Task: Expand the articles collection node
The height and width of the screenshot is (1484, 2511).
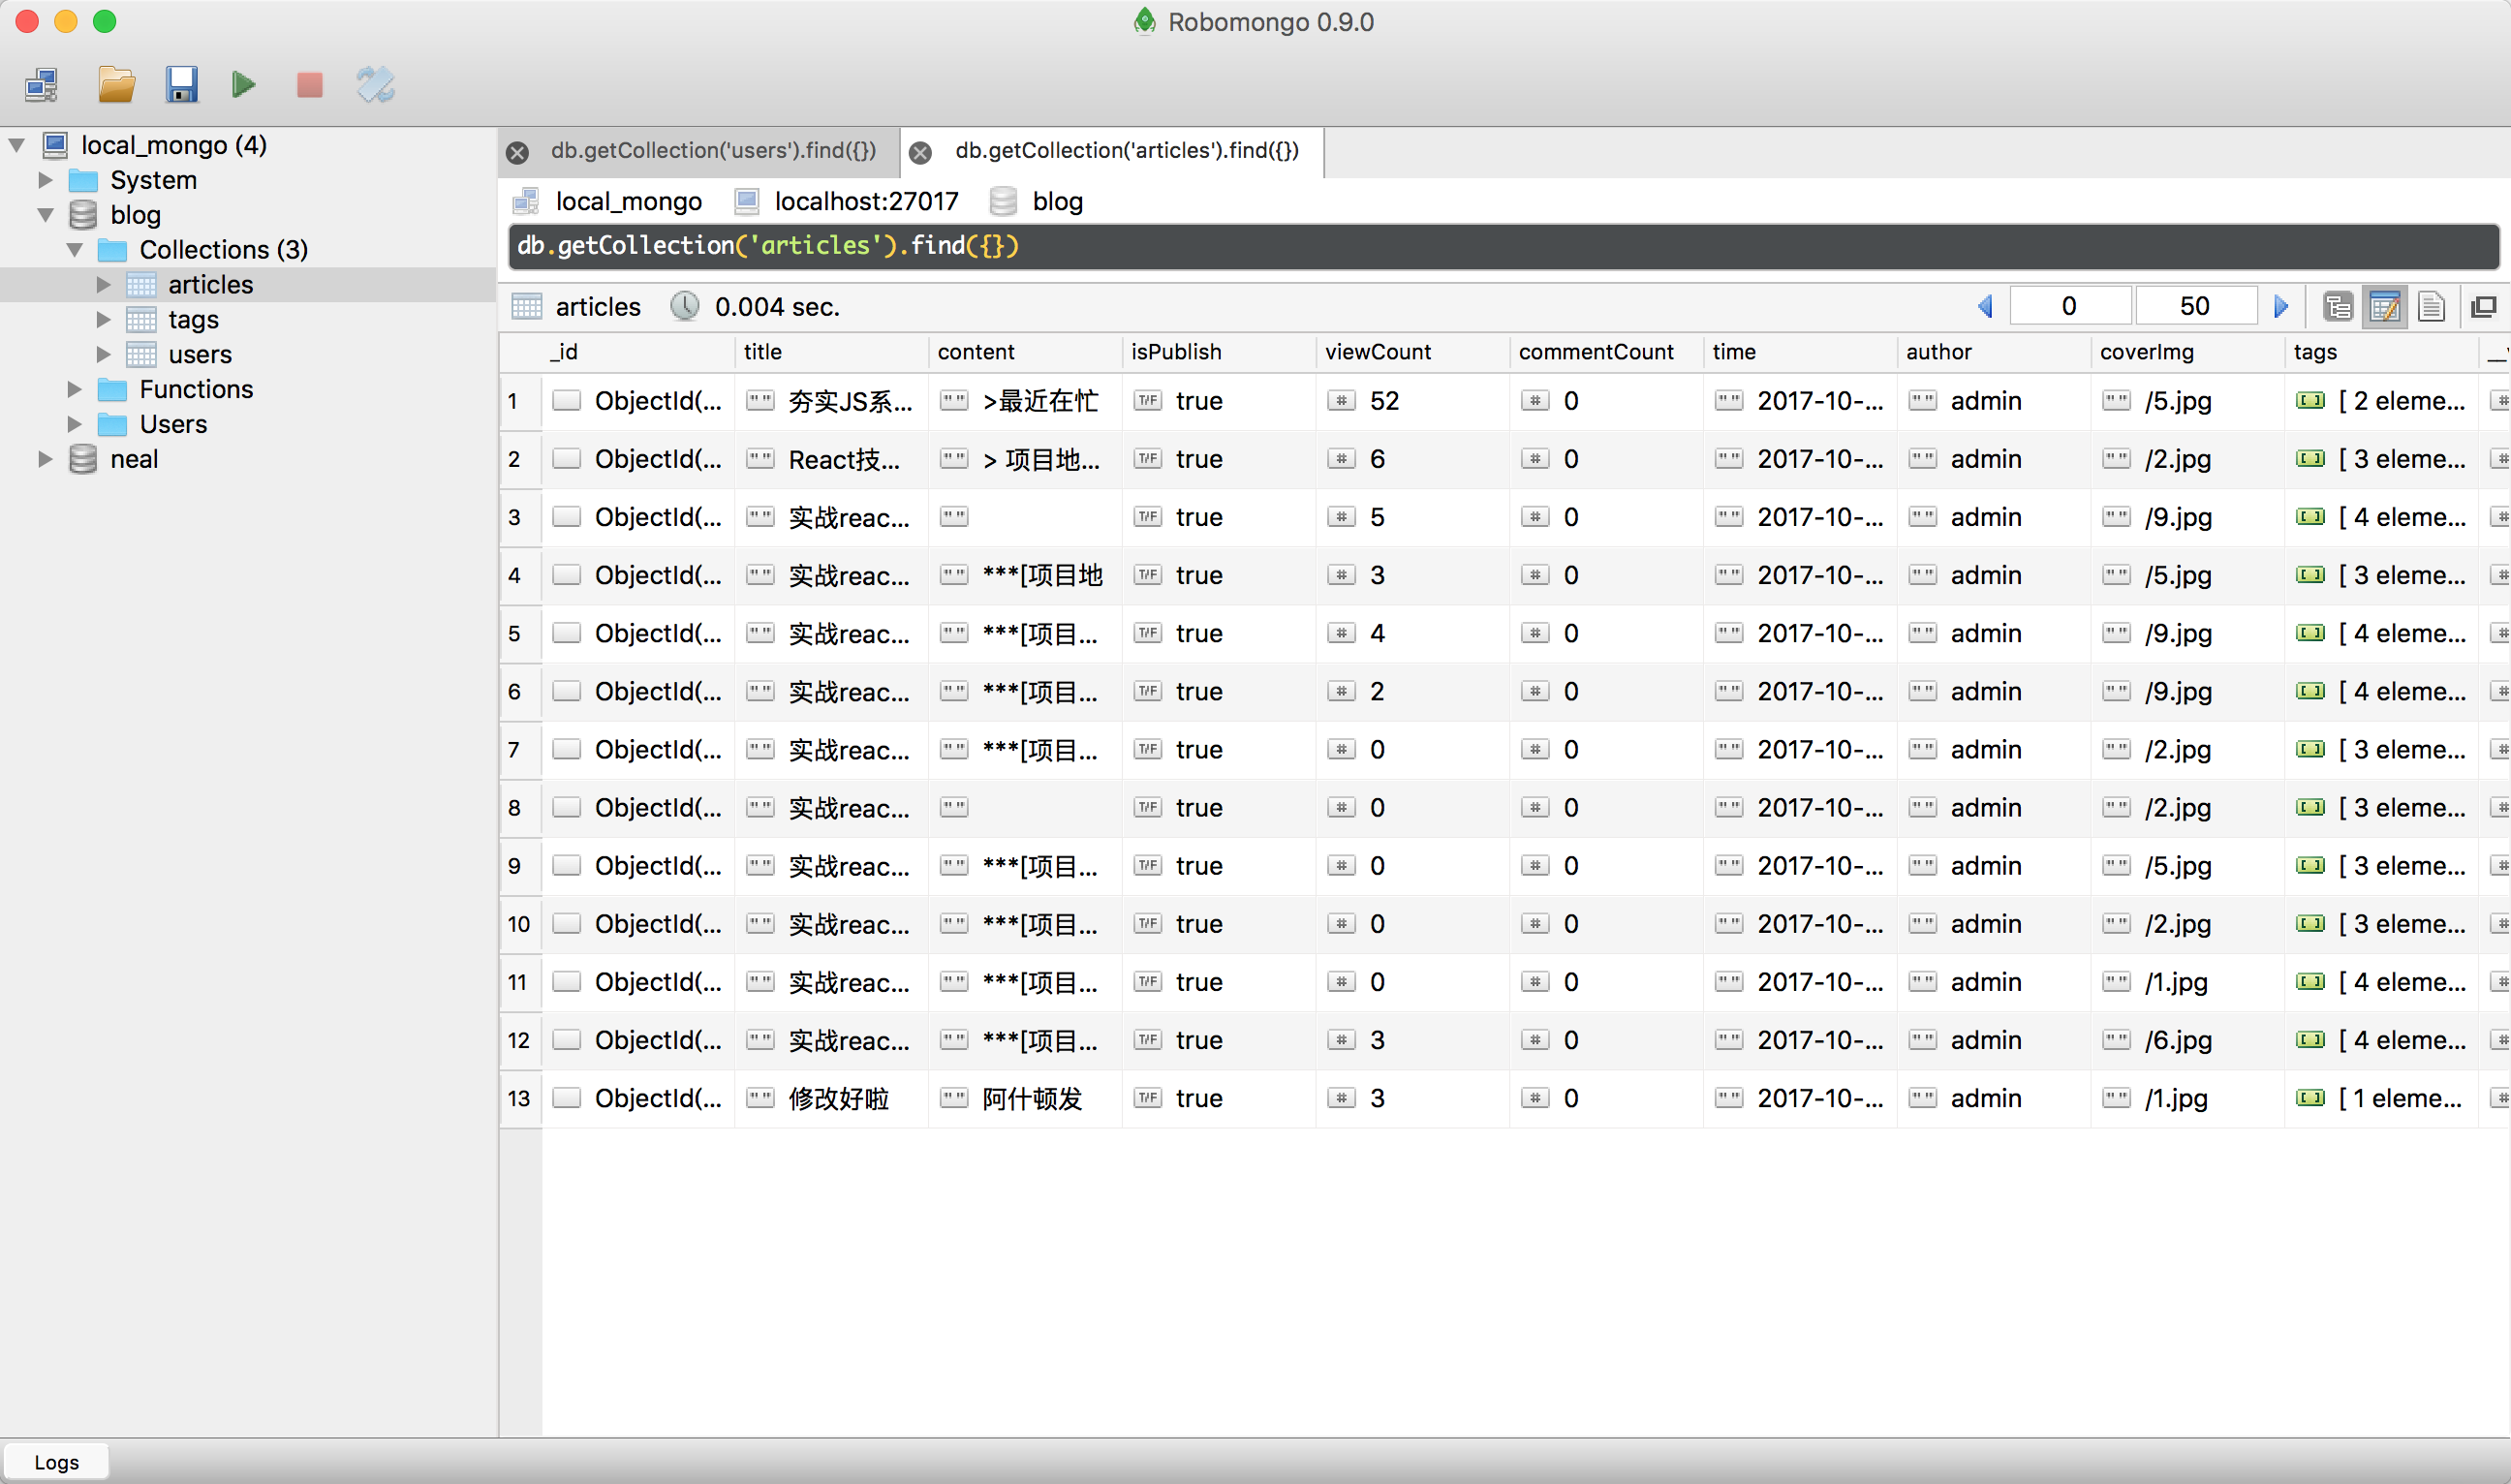Action: coord(103,285)
